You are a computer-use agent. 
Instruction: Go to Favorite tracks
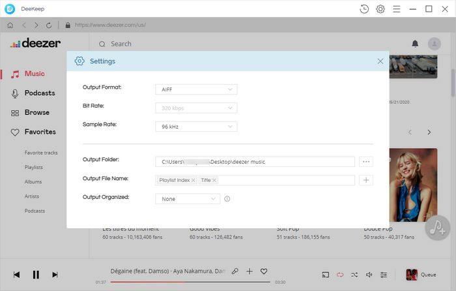click(x=41, y=153)
